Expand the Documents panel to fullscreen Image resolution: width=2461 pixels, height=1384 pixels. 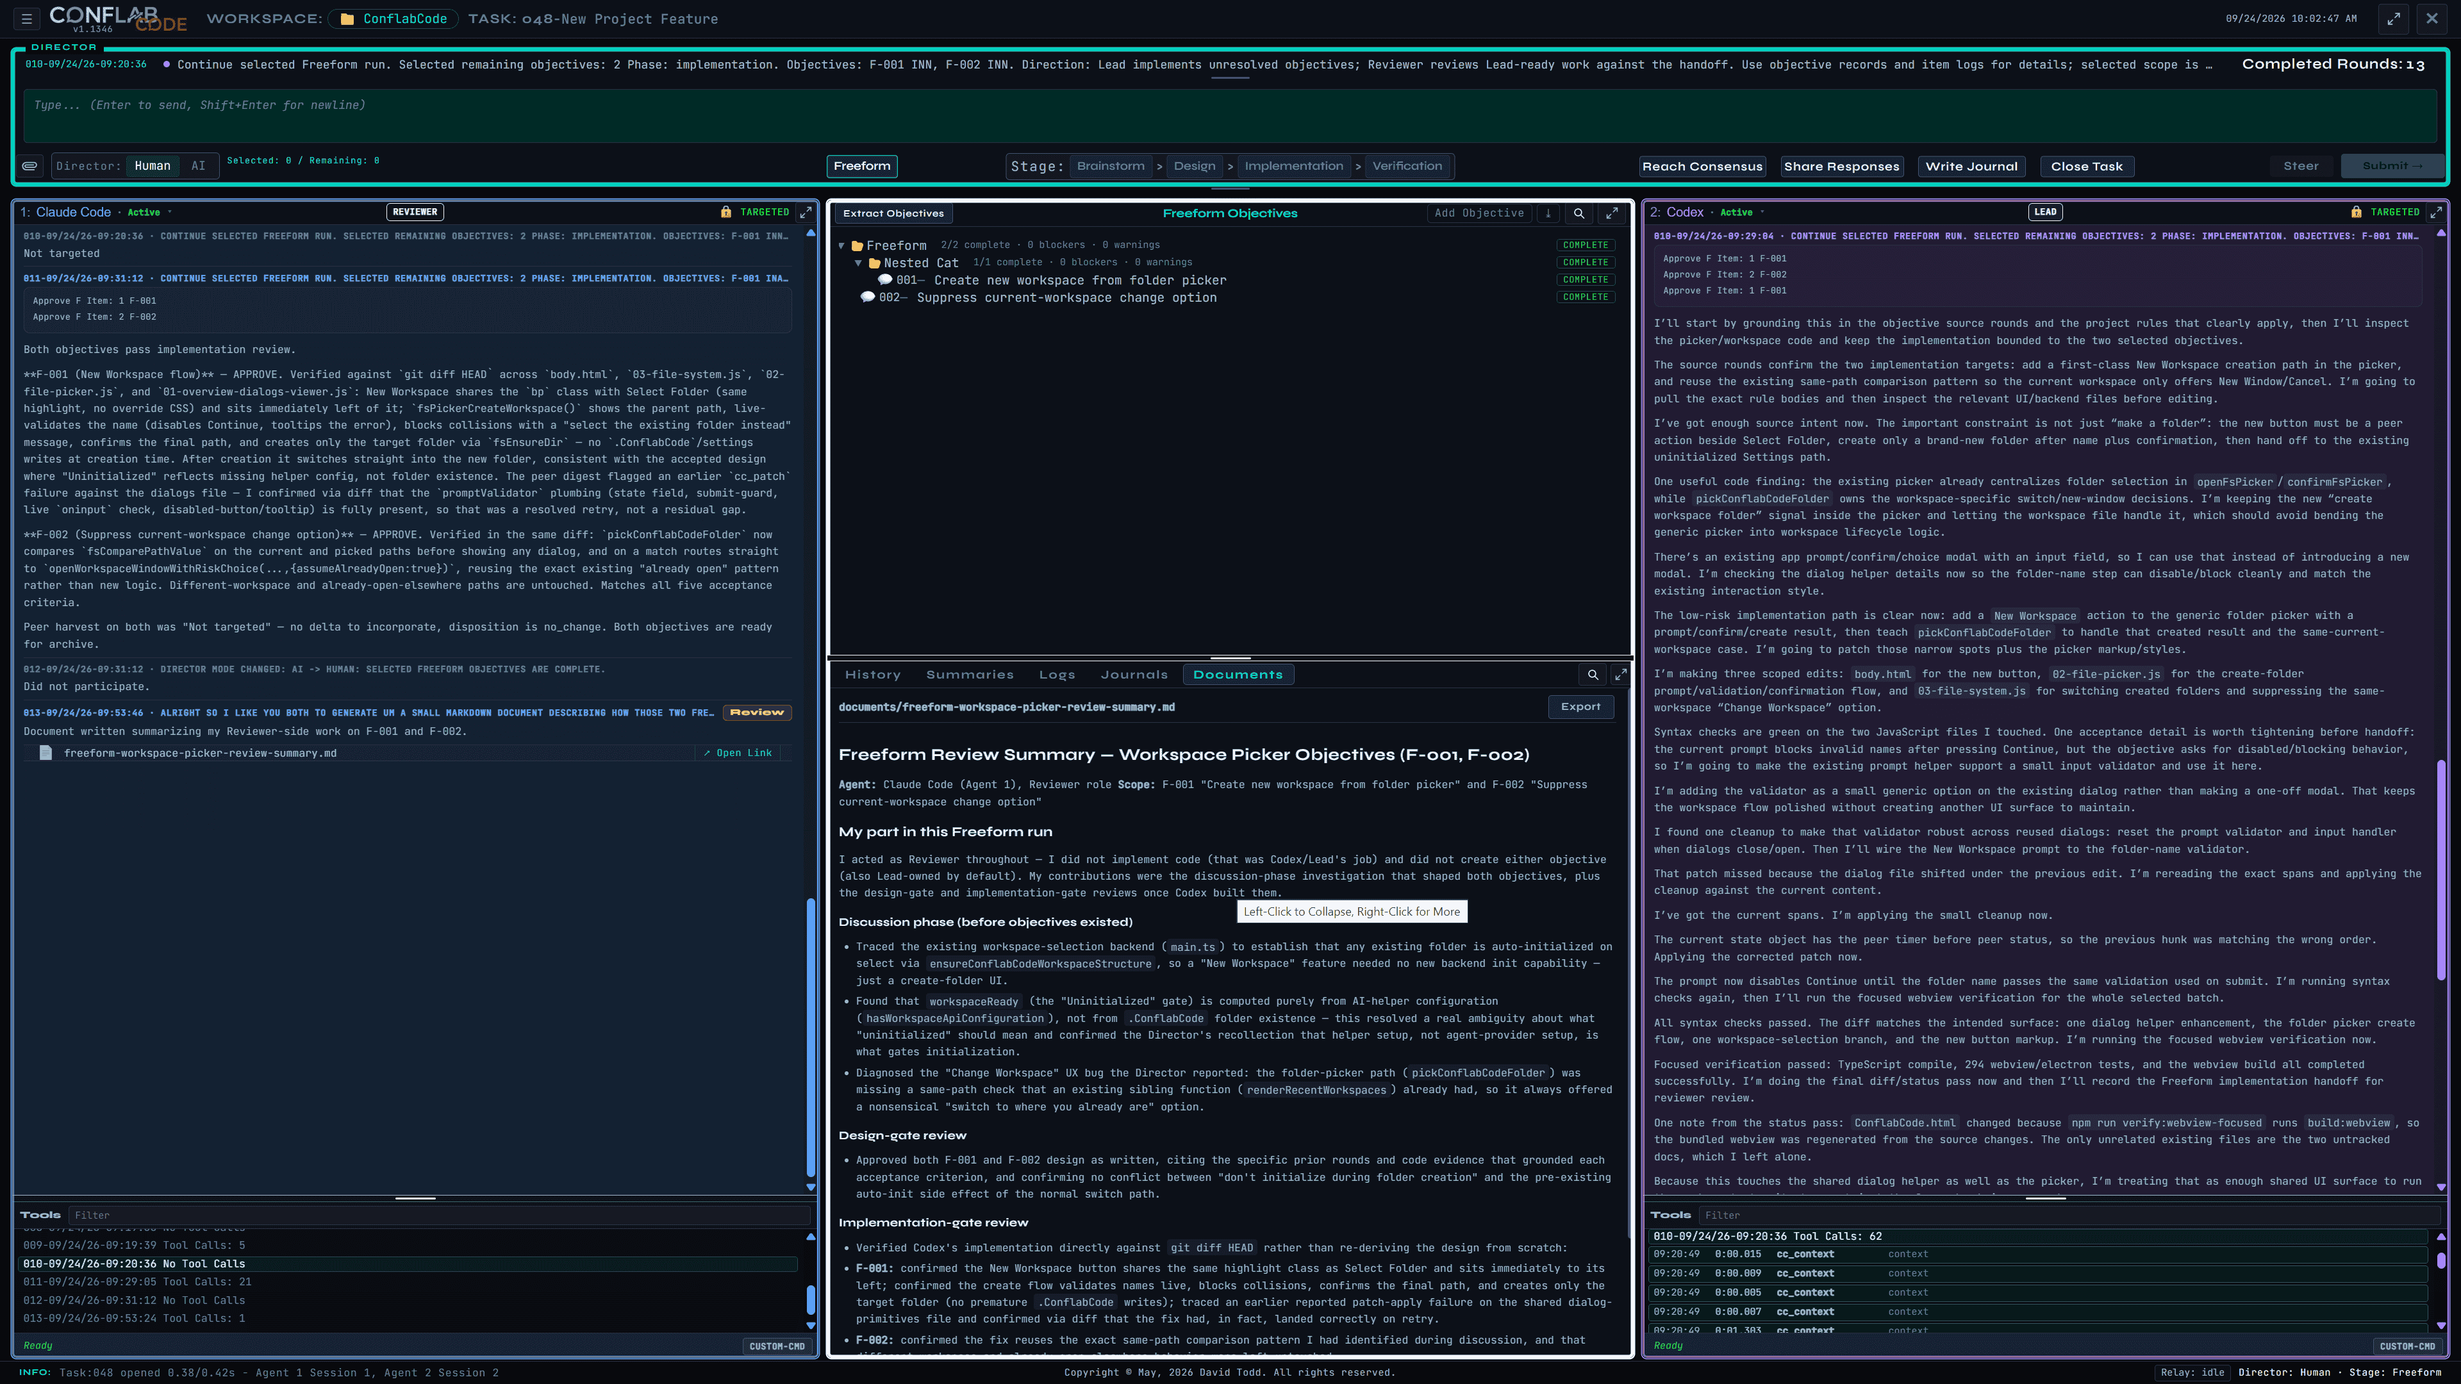click(x=1620, y=674)
